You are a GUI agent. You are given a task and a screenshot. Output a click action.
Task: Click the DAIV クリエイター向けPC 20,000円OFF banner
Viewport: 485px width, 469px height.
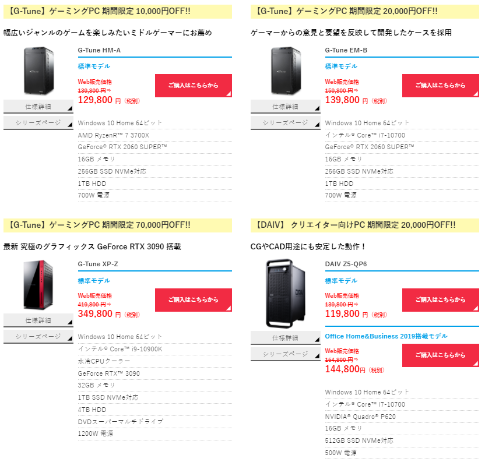(x=365, y=225)
